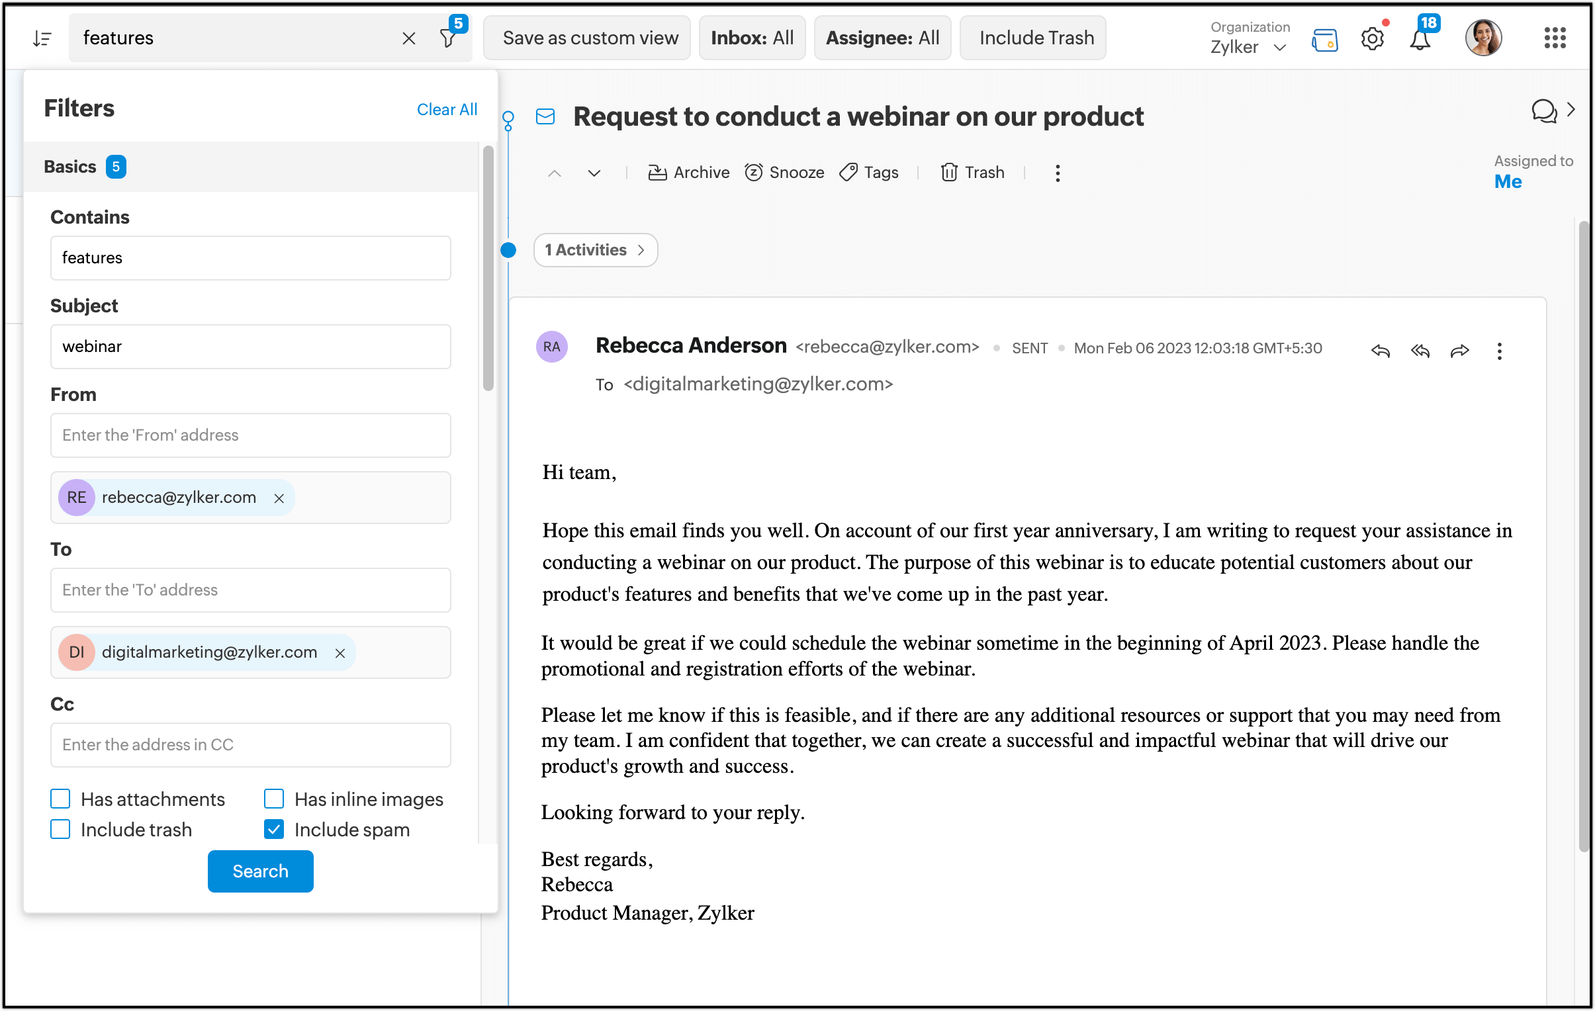The height and width of the screenshot is (1011, 1595).
Task: Open the settings gear icon
Action: point(1372,39)
